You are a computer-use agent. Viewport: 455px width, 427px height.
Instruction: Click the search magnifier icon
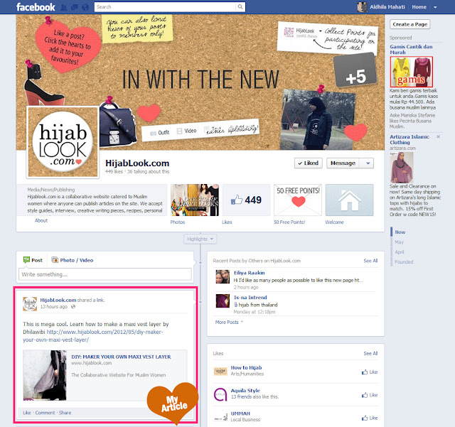[x=240, y=7]
